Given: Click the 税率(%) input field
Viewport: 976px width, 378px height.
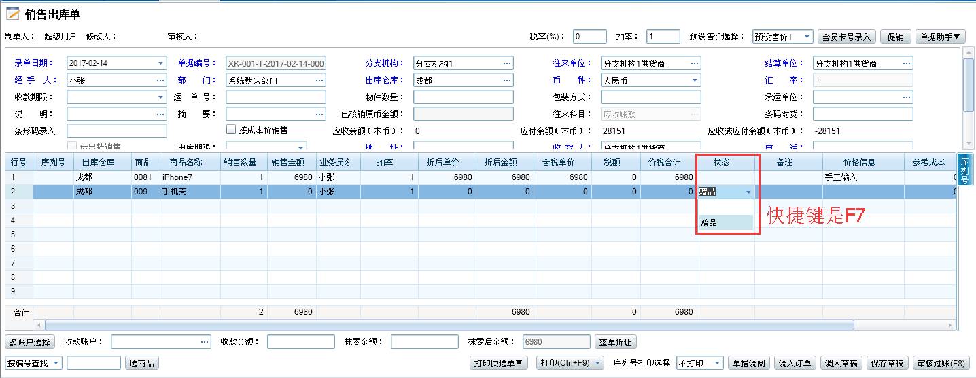Looking at the screenshot, I should point(589,37).
